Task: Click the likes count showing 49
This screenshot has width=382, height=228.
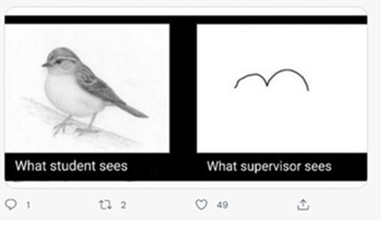Action: coord(222,205)
